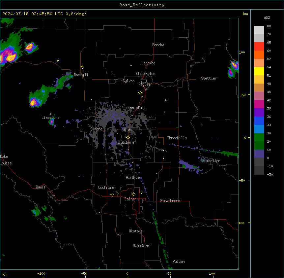Image resolution: width=284 pixels, height=278 pixels.
Task: Click the dBZ legend heading
Action: pyautogui.click(x=267, y=18)
